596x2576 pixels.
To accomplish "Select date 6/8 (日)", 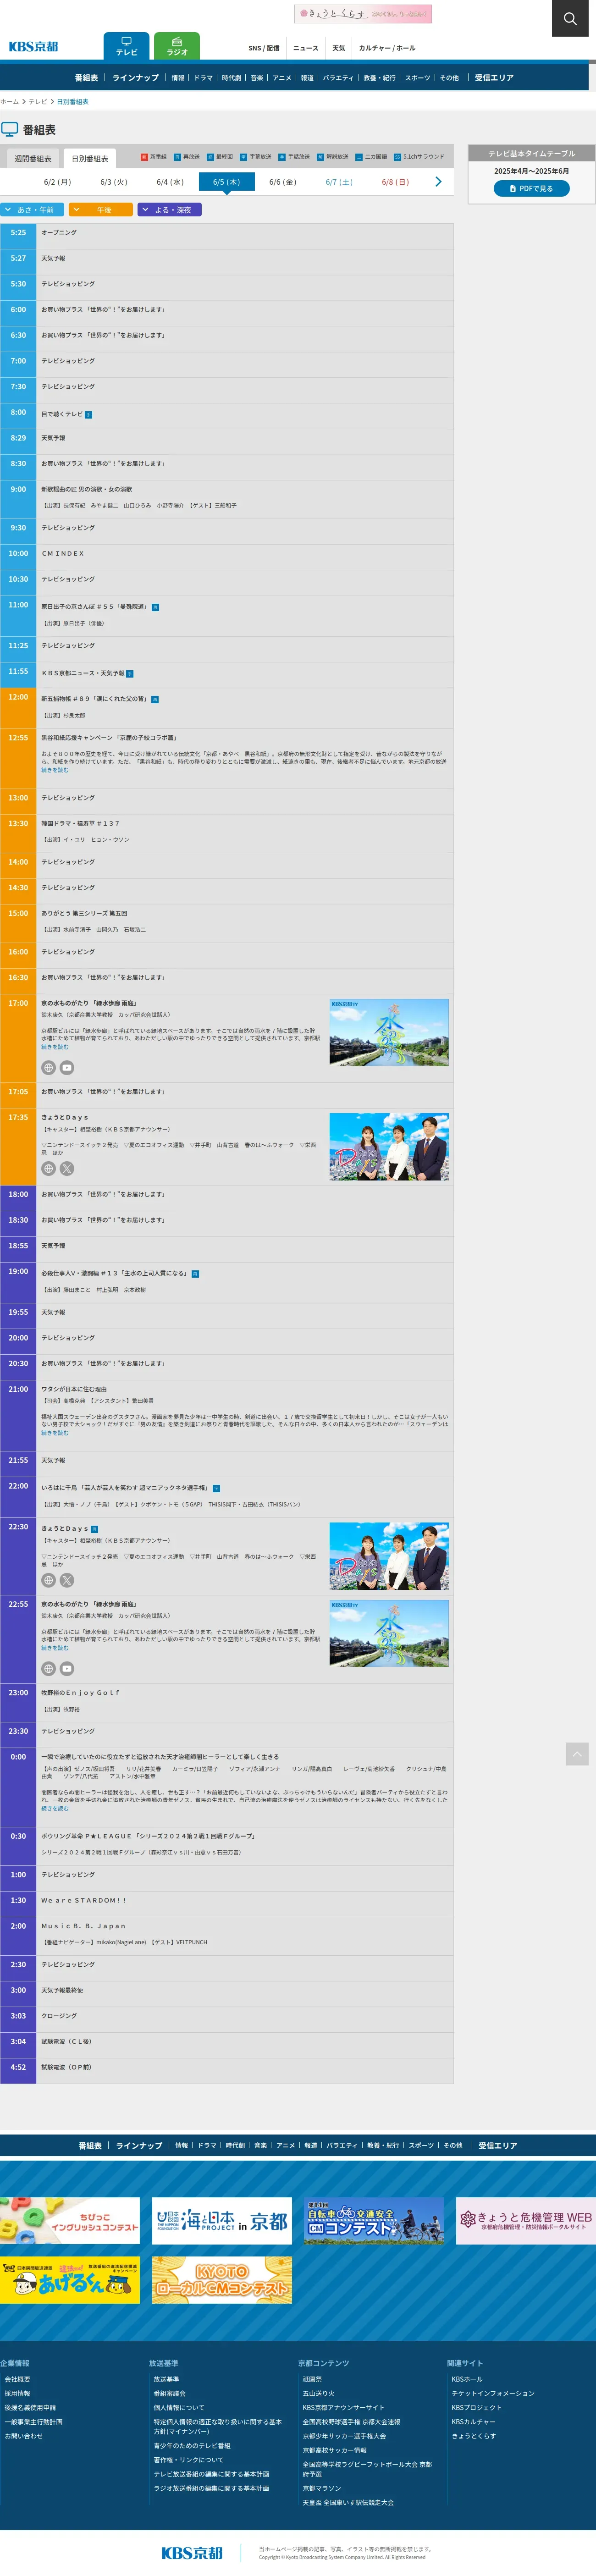I will [x=395, y=182].
